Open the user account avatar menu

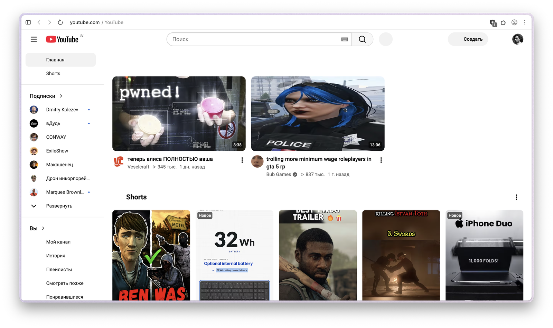pyautogui.click(x=517, y=39)
